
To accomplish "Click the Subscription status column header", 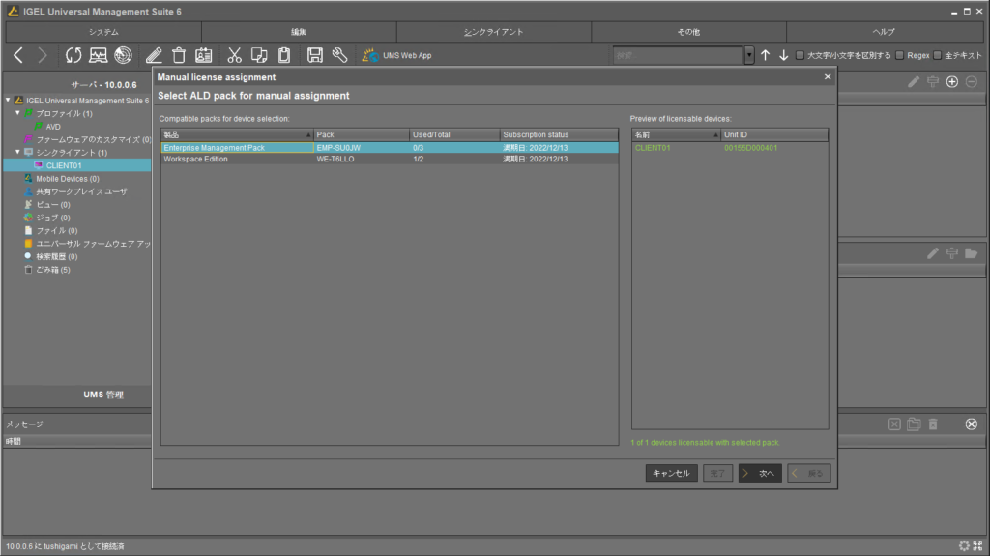I will point(559,134).
